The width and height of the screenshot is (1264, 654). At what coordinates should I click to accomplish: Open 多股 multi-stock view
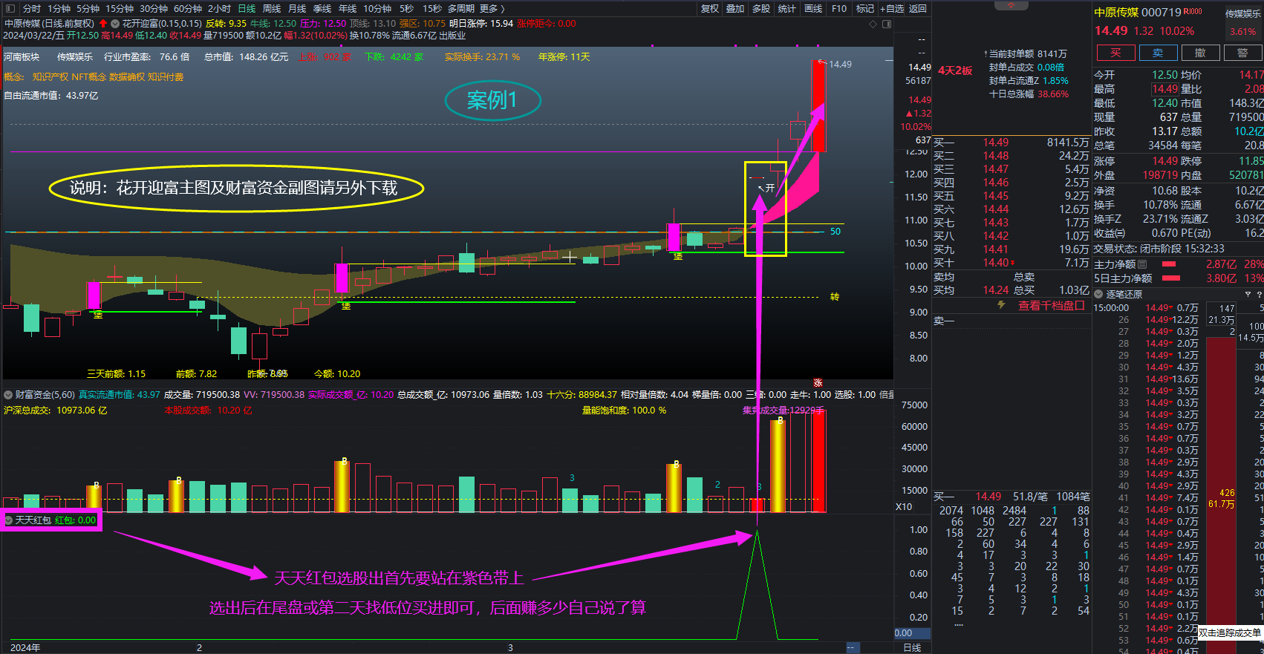(761, 8)
